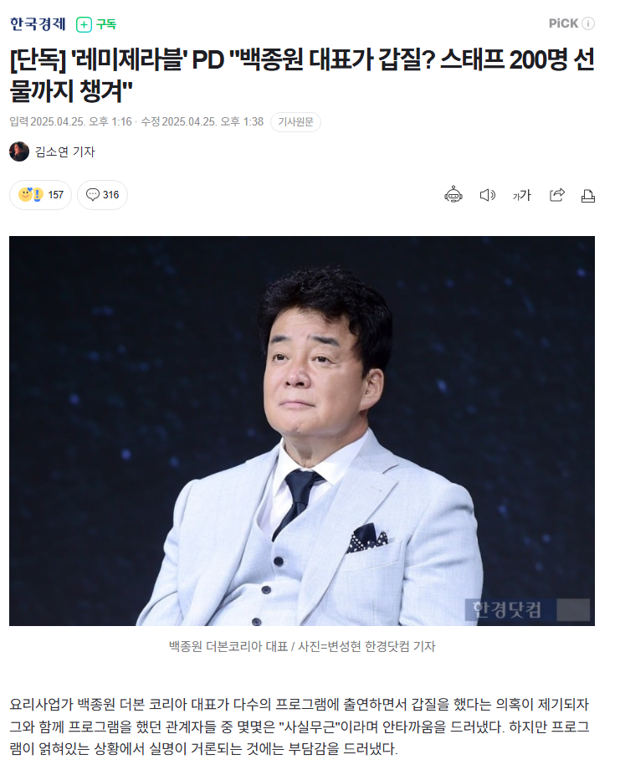Viewport: 620px width, 770px height.
Task: View the 316 comments bubble
Action: [102, 194]
